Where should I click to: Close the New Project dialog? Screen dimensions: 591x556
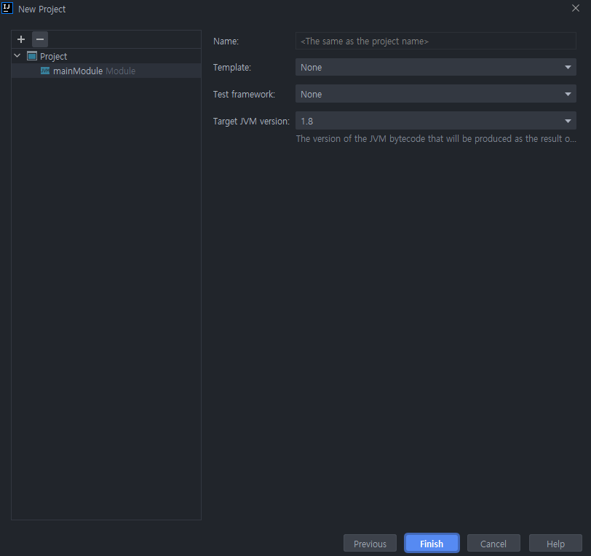point(575,8)
